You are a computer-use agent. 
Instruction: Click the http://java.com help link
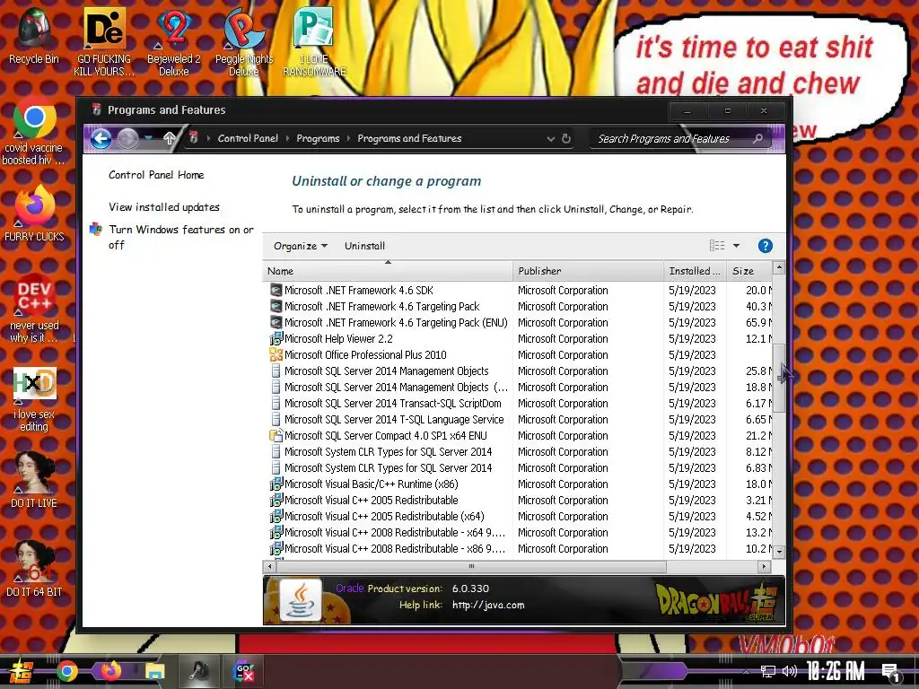(488, 605)
